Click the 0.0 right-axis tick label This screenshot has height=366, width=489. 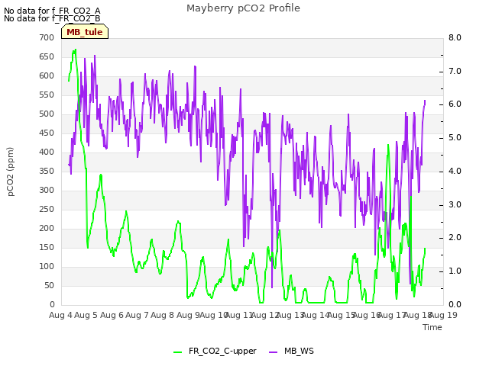(x=455, y=305)
